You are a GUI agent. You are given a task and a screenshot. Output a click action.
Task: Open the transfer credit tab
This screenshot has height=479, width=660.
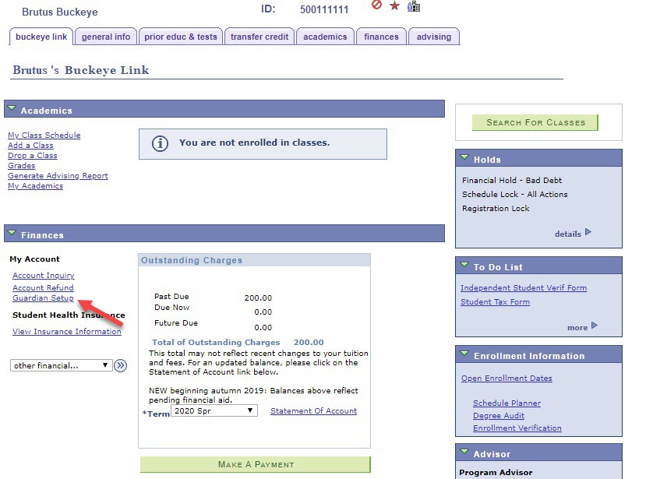[x=259, y=37]
